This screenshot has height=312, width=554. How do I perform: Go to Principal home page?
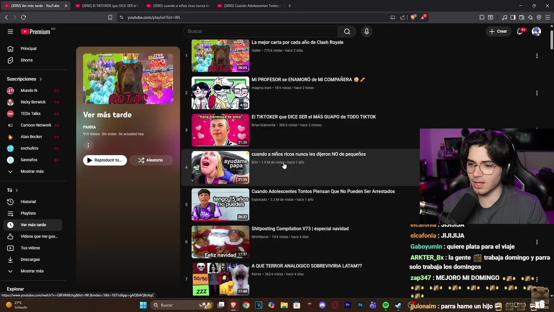click(x=33, y=49)
